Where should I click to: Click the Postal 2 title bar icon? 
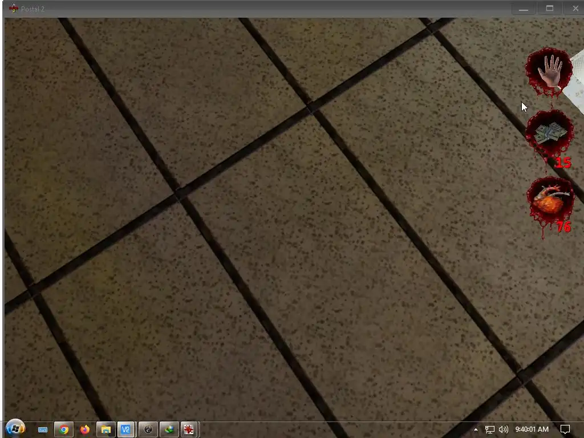(x=14, y=9)
